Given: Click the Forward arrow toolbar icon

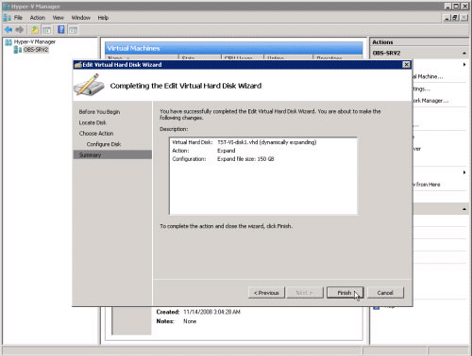Looking at the screenshot, I should [20, 30].
